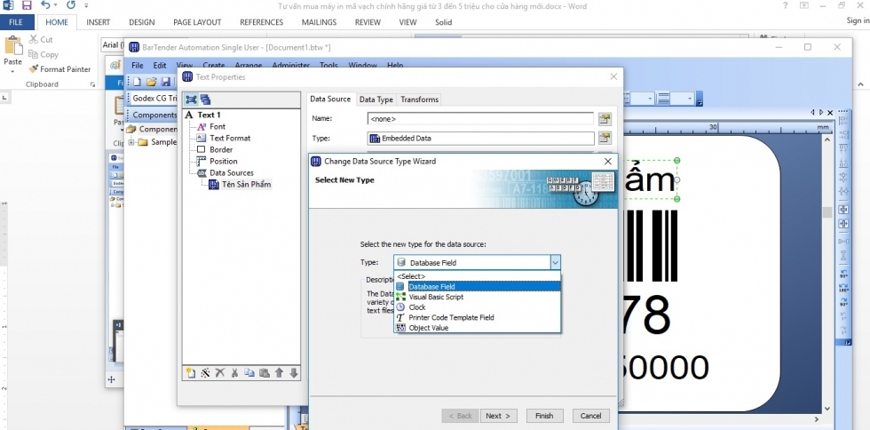Image resolution: width=870 pixels, height=430 pixels.
Task: Click change type icon beside Embedded Data
Action: coord(605,138)
